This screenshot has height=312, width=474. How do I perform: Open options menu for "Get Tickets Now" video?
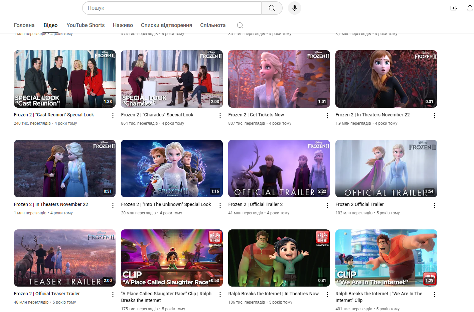(x=327, y=115)
